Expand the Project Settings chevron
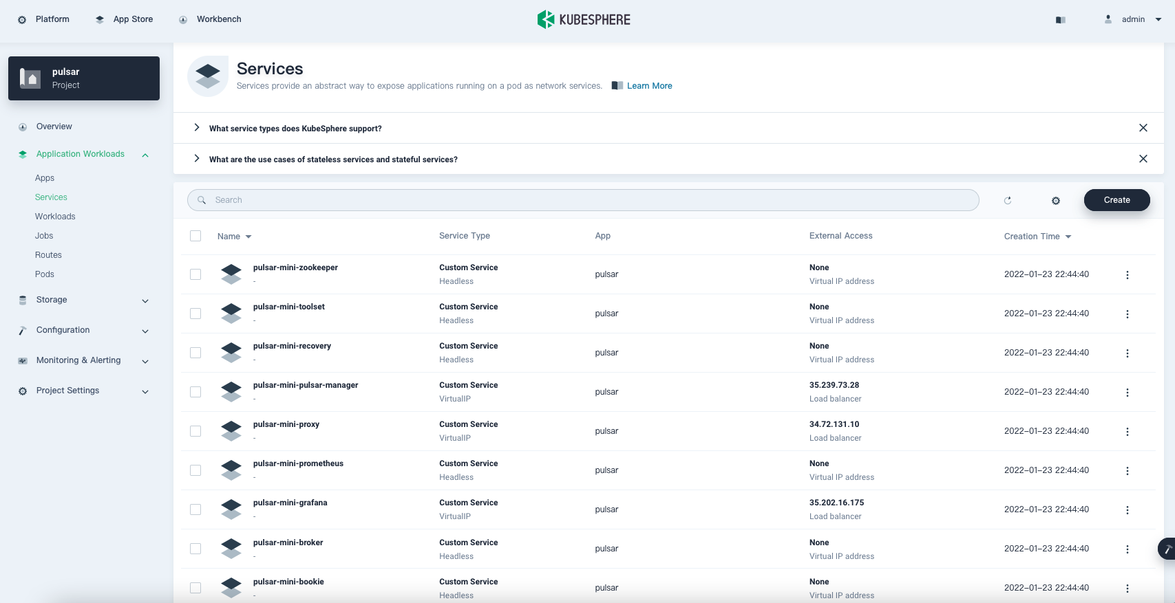 coord(145,392)
